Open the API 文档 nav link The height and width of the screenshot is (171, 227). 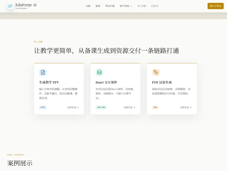[x=142, y=6]
